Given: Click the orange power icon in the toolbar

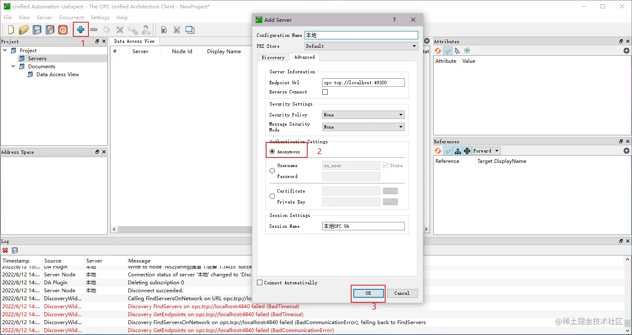Looking at the screenshot, I should pyautogui.click(x=63, y=30).
